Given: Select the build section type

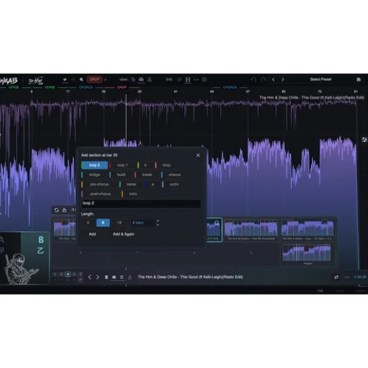Looking at the screenshot, I should (121, 175).
